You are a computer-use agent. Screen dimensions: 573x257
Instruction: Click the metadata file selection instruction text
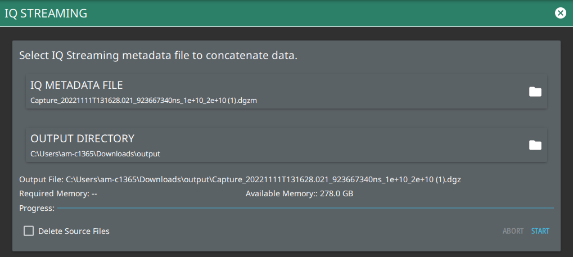158,56
